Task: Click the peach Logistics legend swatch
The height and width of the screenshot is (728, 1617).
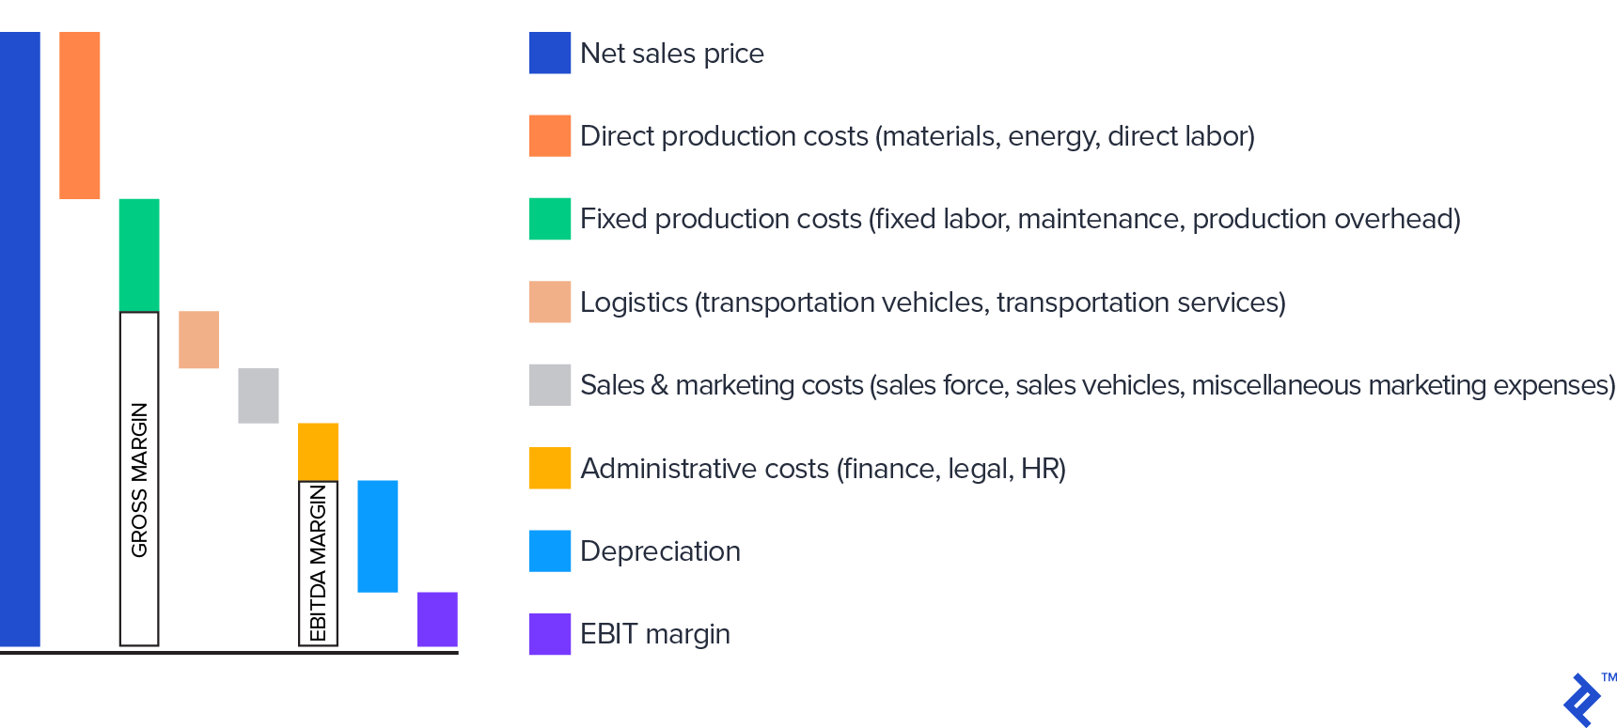Action: click(550, 302)
